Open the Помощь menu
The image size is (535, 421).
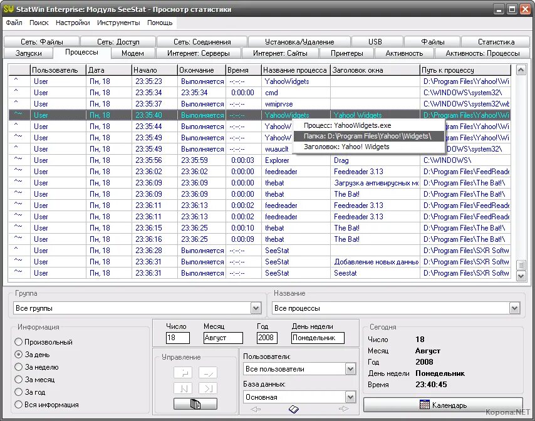(160, 23)
